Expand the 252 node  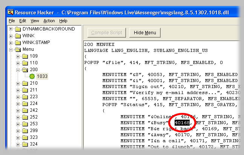pyautogui.click(x=18, y=117)
